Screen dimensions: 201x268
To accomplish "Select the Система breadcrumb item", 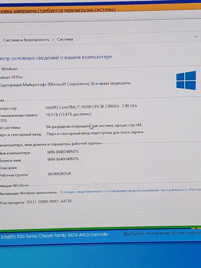I will pos(65,39).
